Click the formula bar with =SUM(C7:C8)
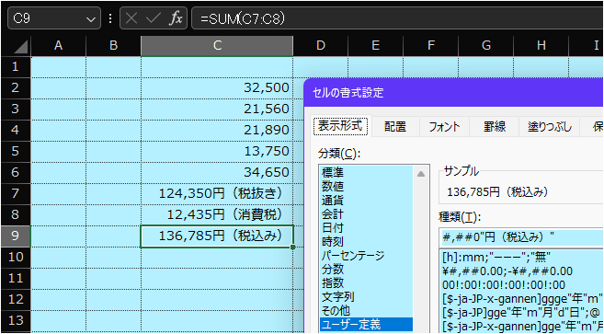The width and height of the screenshot is (604, 334). point(397,18)
